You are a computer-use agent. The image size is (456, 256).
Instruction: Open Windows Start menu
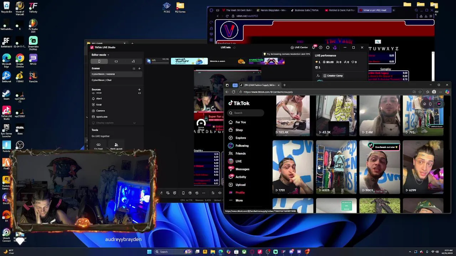coord(149,252)
